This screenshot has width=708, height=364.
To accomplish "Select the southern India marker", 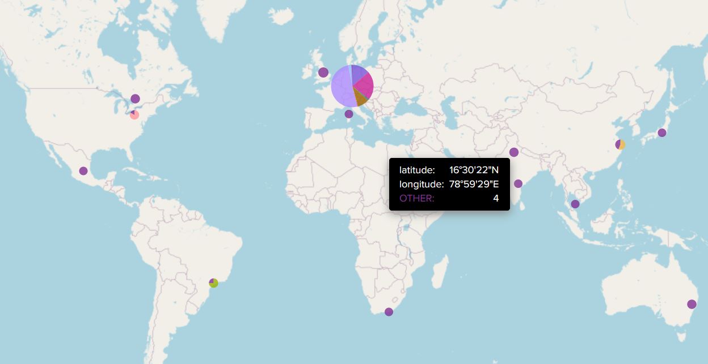I will click(518, 183).
